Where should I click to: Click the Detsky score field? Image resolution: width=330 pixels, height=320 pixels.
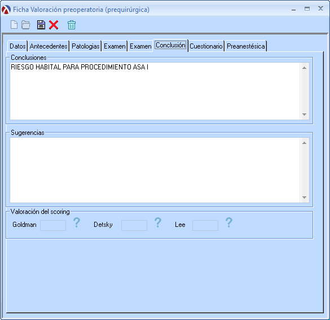(134, 225)
